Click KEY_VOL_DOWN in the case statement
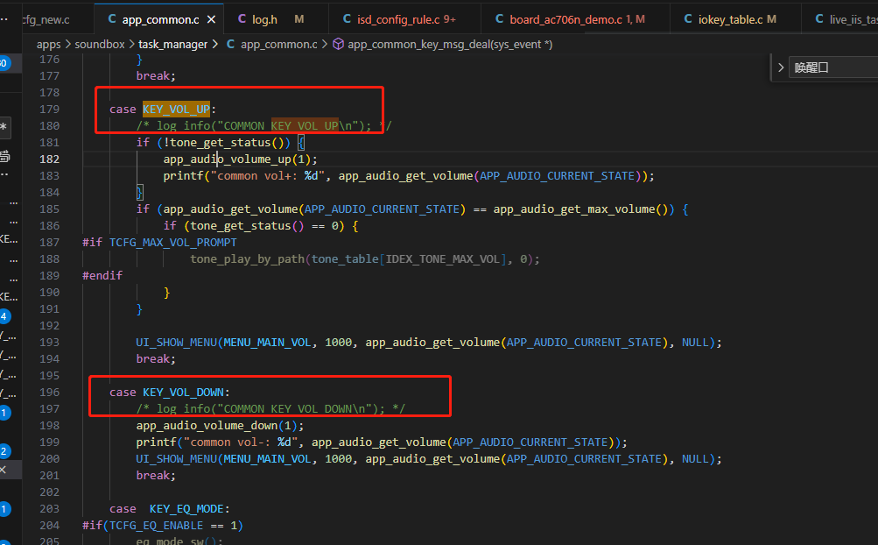878x545 pixels. tap(183, 393)
